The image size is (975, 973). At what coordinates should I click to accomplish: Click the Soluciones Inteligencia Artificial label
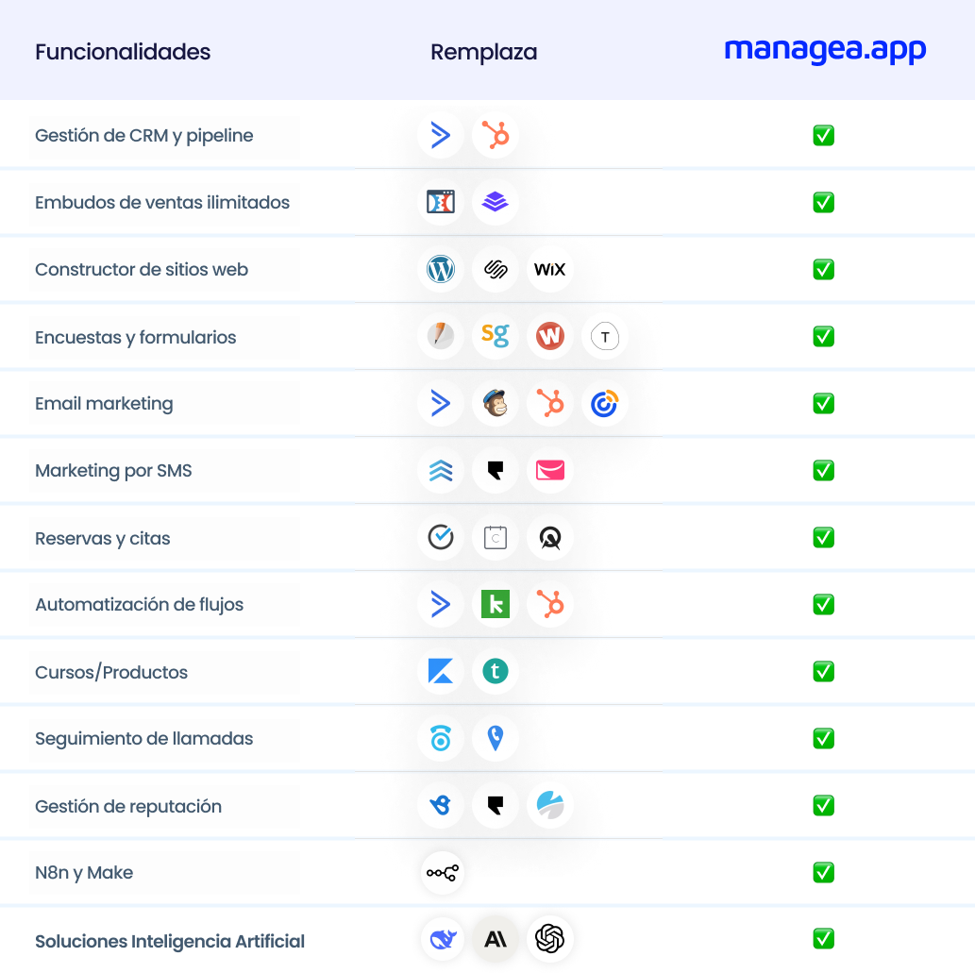170,941
